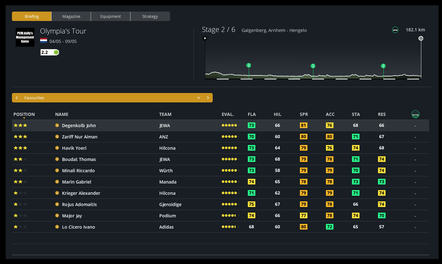
Task: Click the last intermediate sprint marker
Action: 383,66
